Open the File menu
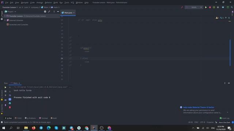The image size is (234, 131). click(x=7, y=3)
